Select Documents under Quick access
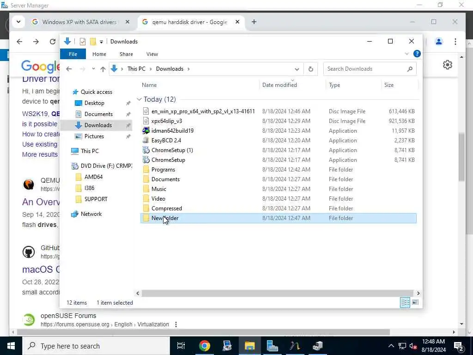 coord(98,114)
